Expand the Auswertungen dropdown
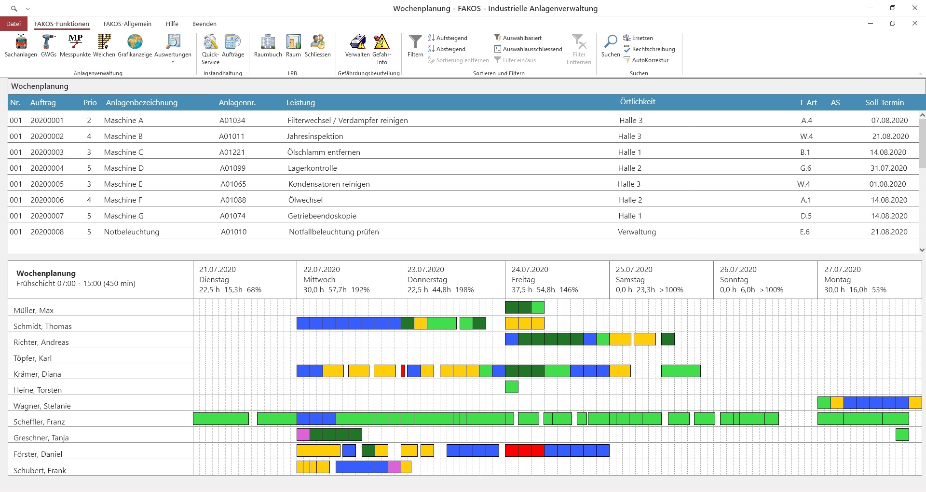The image size is (926, 492). pyautogui.click(x=173, y=62)
